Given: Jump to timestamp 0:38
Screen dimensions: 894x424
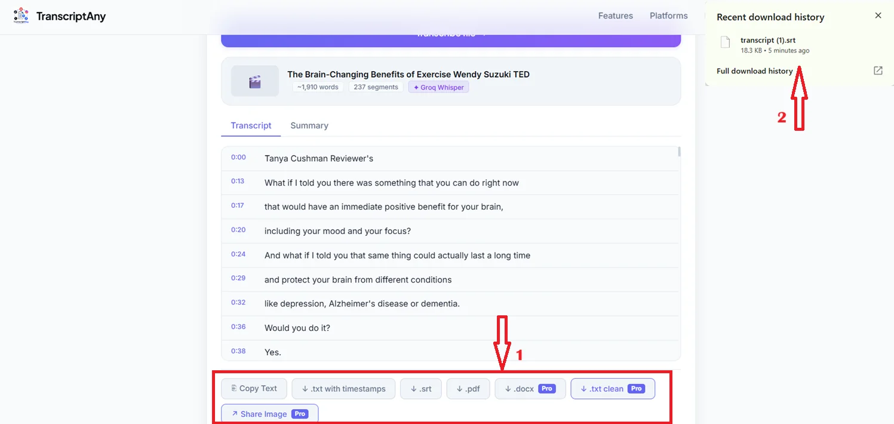Looking at the screenshot, I should [x=238, y=351].
